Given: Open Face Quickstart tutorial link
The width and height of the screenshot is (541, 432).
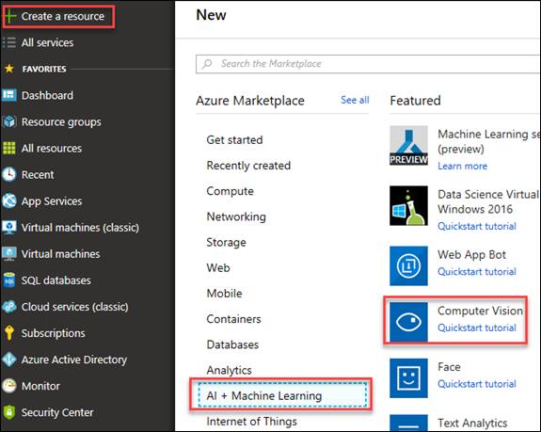Looking at the screenshot, I should click(x=477, y=384).
